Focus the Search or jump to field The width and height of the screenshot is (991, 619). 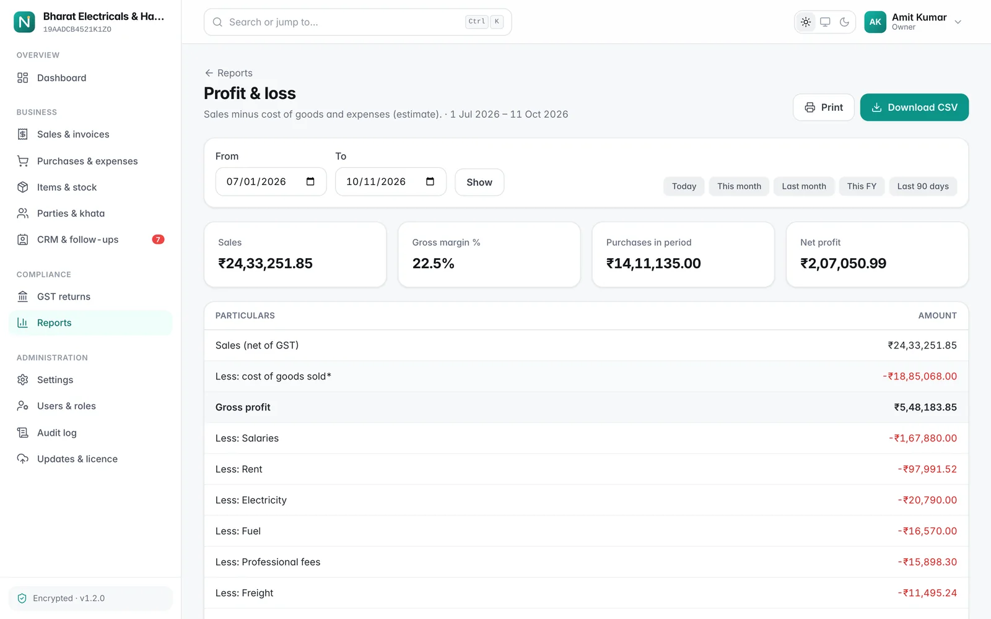click(x=357, y=22)
